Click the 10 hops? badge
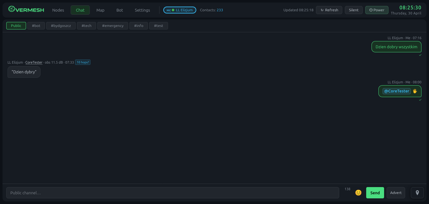Image resolution: width=429 pixels, height=204 pixels. coord(83,62)
